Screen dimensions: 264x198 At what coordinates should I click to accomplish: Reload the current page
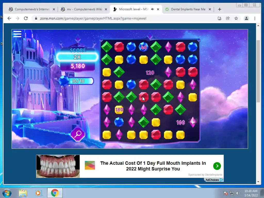click(26, 18)
